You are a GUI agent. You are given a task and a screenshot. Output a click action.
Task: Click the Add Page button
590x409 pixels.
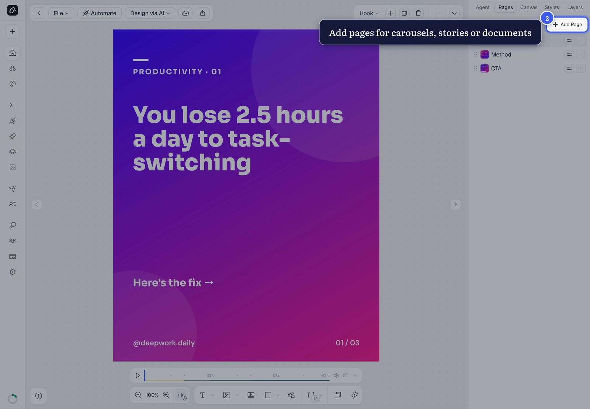point(567,25)
